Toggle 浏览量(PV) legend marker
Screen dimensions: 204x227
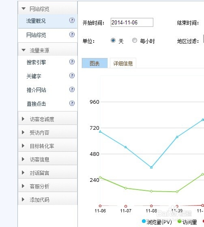[144, 221]
